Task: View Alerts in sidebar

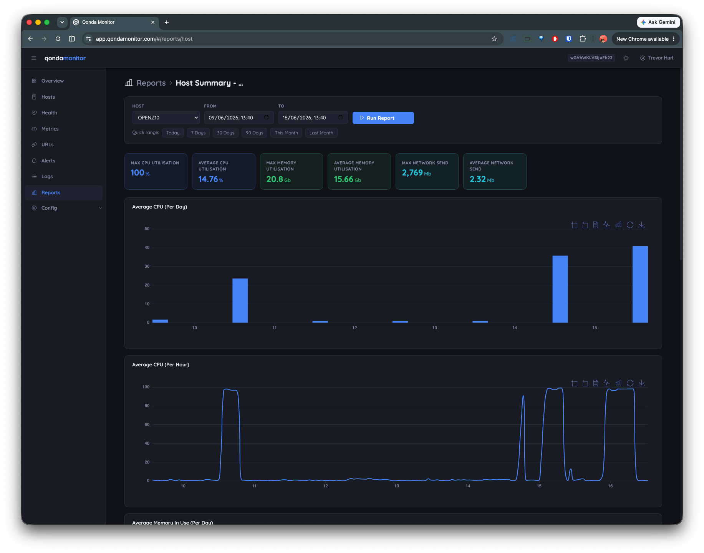Action: point(64,161)
